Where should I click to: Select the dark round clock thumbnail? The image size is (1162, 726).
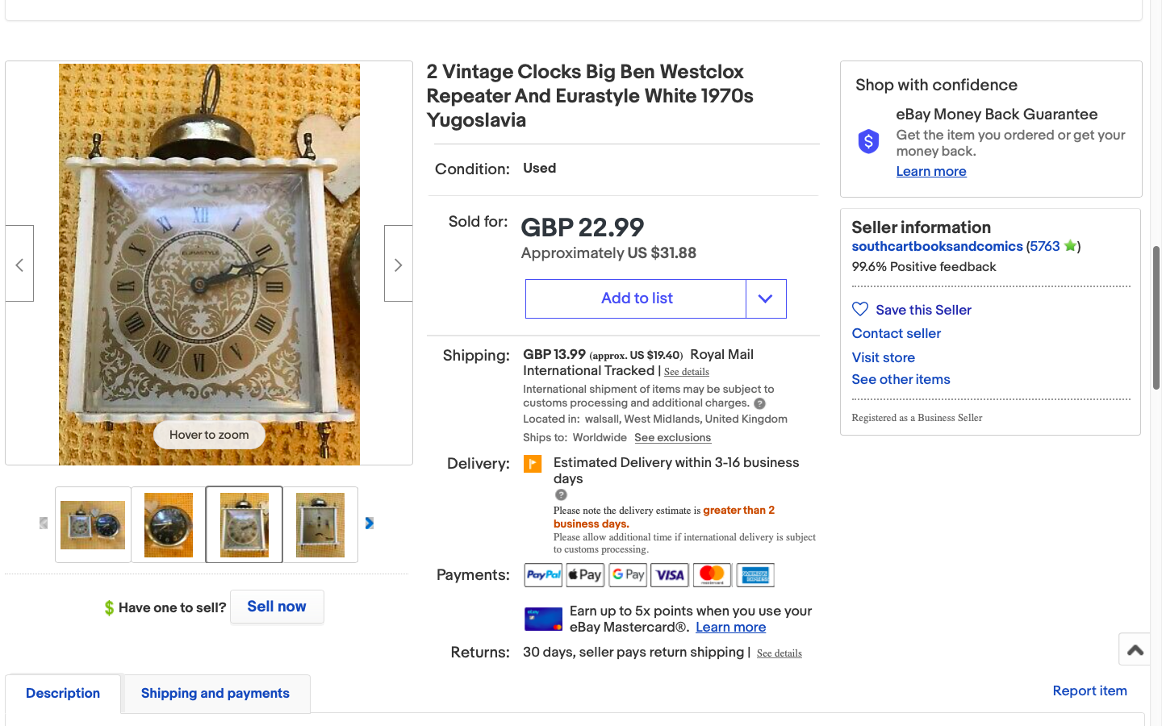point(169,524)
